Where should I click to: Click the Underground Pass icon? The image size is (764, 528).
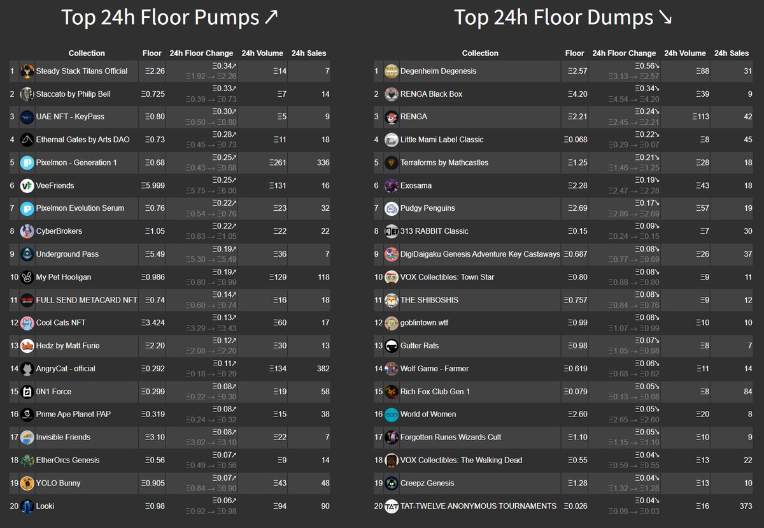[27, 255]
